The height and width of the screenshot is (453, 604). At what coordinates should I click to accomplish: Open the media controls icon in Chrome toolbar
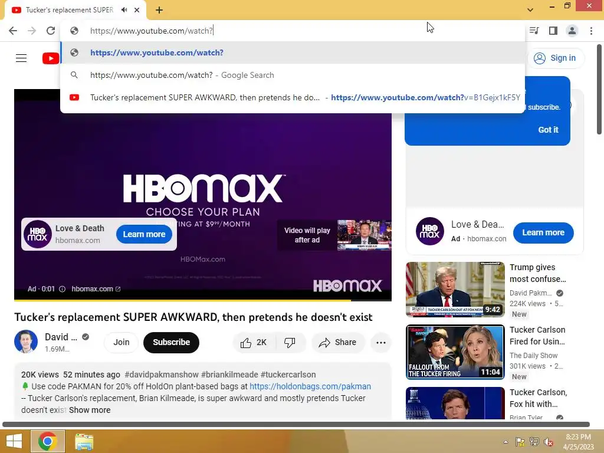(534, 31)
